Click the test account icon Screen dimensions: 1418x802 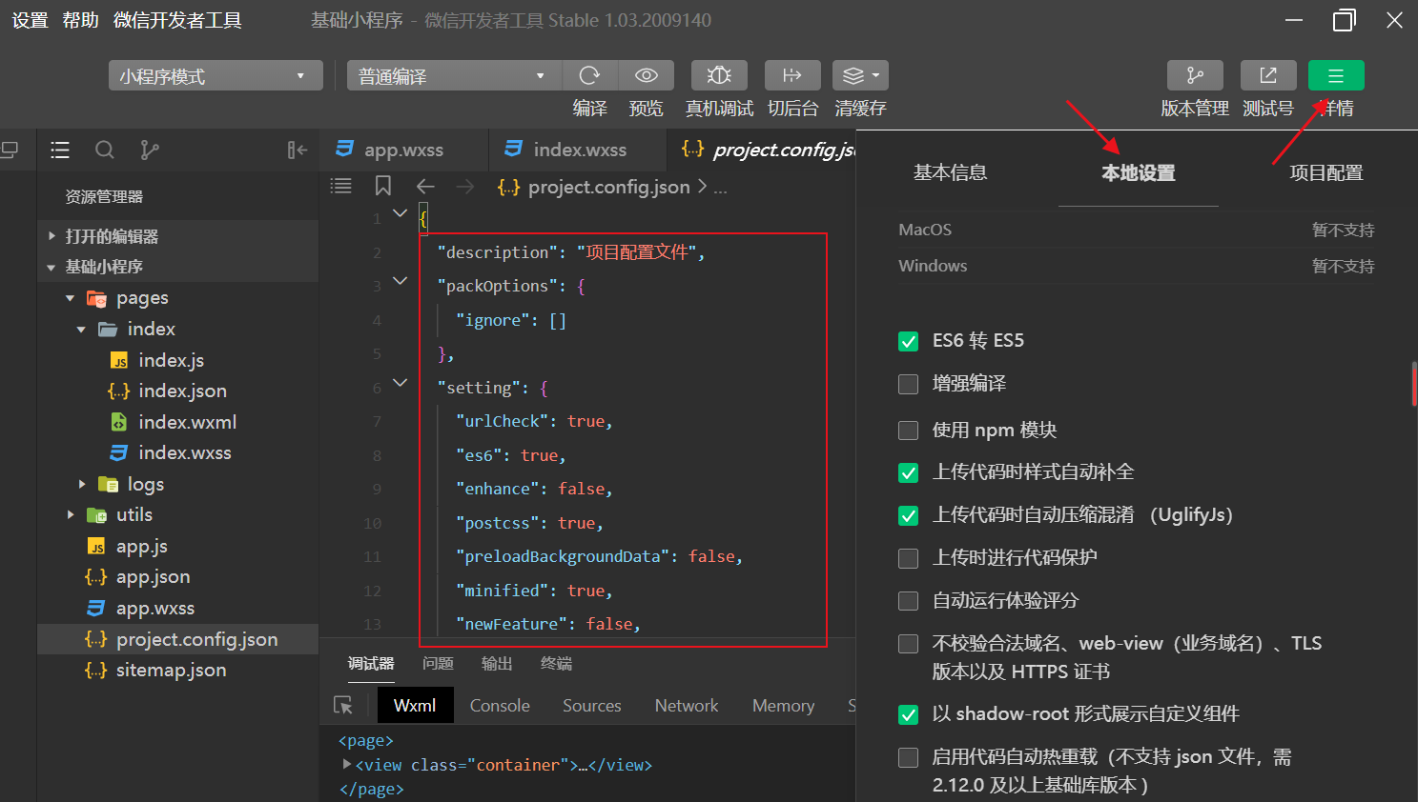[1268, 75]
